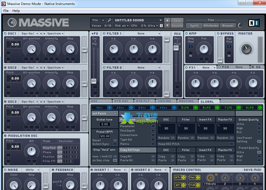Image resolution: width=266 pixels, height=190 pixels.
Task: Toggle the on Seq. stop checkbox
Action: coord(115,160)
